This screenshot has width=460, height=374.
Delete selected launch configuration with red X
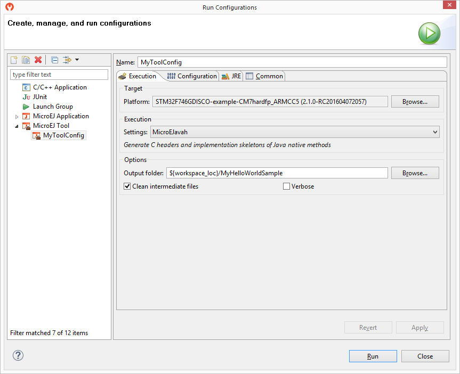click(38, 60)
